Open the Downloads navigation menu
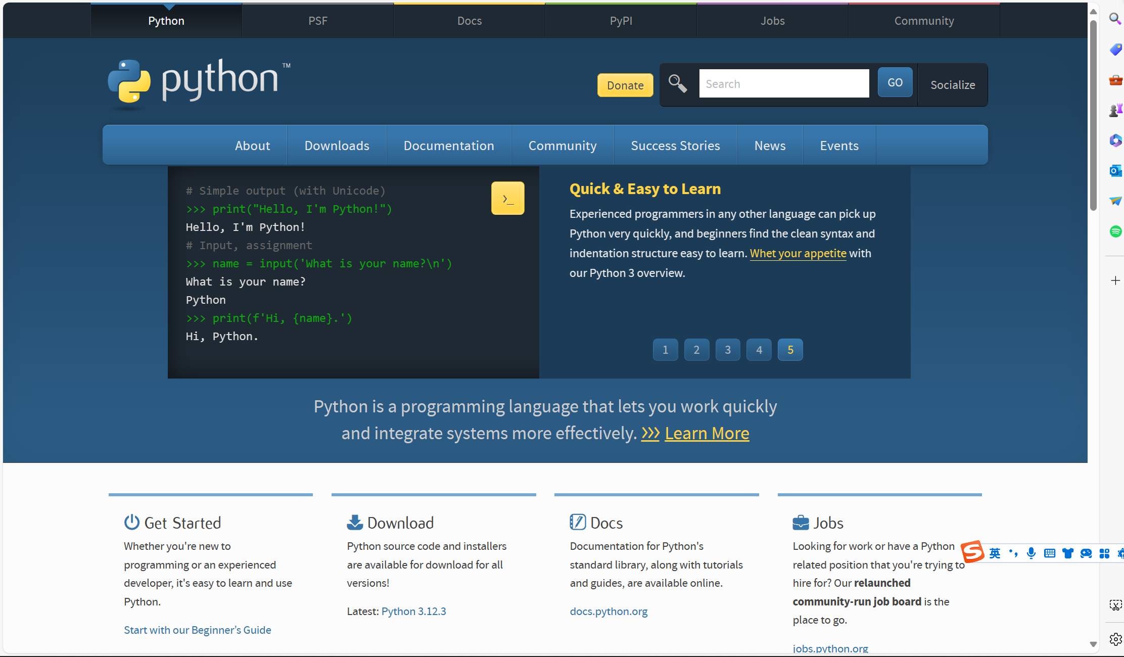This screenshot has width=1124, height=657. click(337, 146)
